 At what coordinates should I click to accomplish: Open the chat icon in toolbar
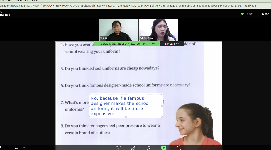click(133, 148)
